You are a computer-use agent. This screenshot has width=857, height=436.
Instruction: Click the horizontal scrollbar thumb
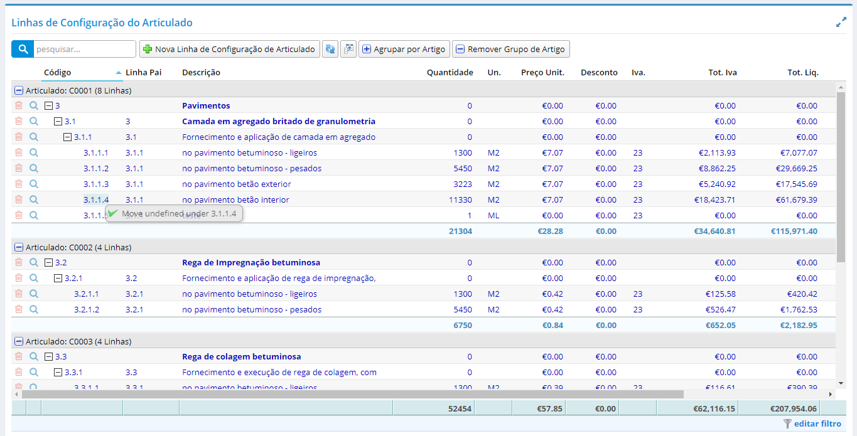pos(352,394)
